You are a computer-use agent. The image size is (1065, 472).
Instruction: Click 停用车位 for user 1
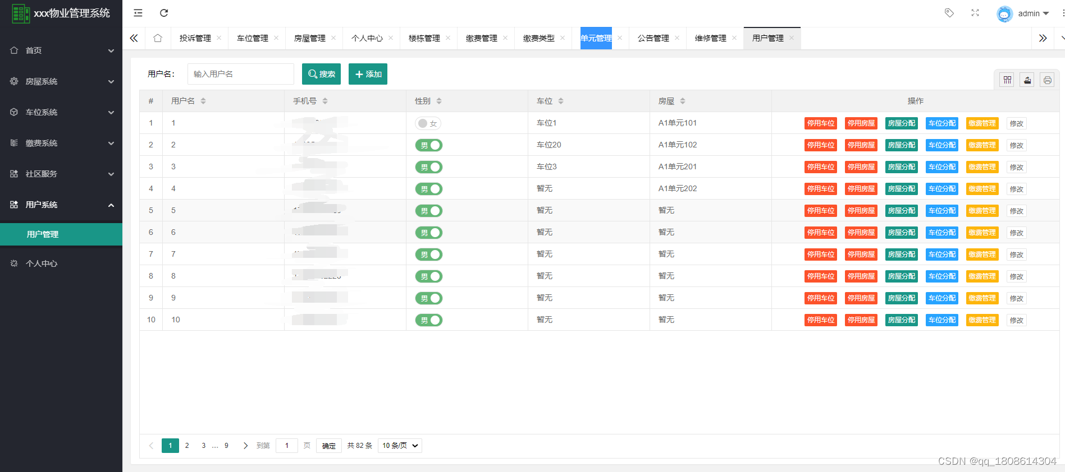(821, 123)
